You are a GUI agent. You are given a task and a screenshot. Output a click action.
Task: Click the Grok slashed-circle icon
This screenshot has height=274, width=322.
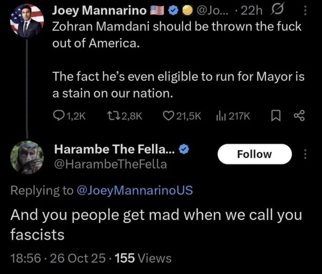pos(278,12)
